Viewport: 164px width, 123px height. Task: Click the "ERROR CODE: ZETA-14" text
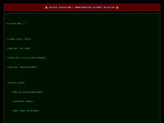(19, 58)
